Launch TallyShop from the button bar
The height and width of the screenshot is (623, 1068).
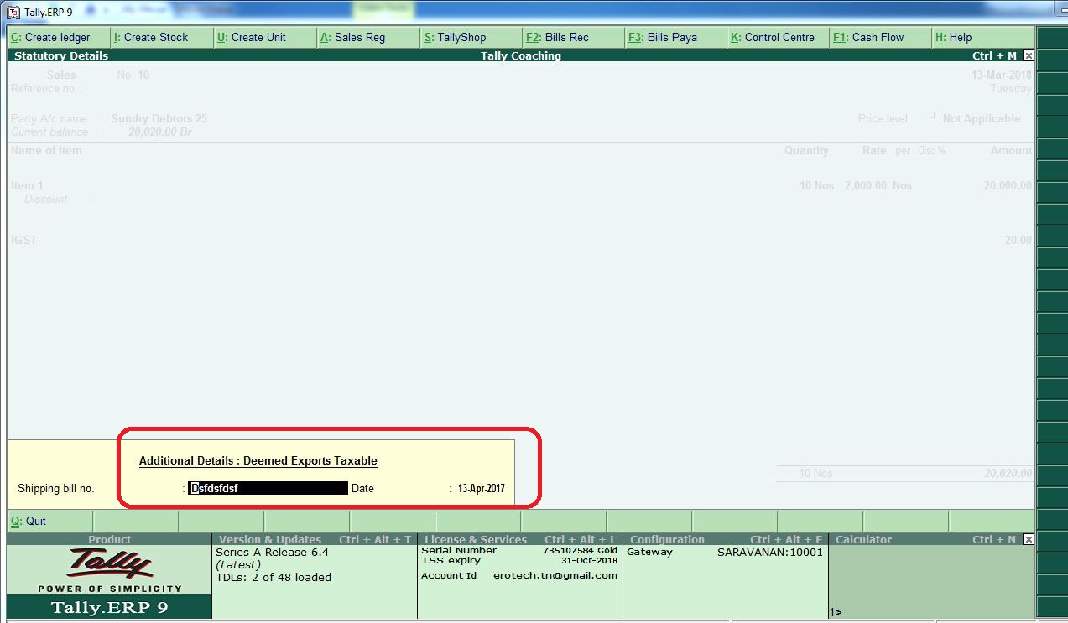pyautogui.click(x=469, y=38)
